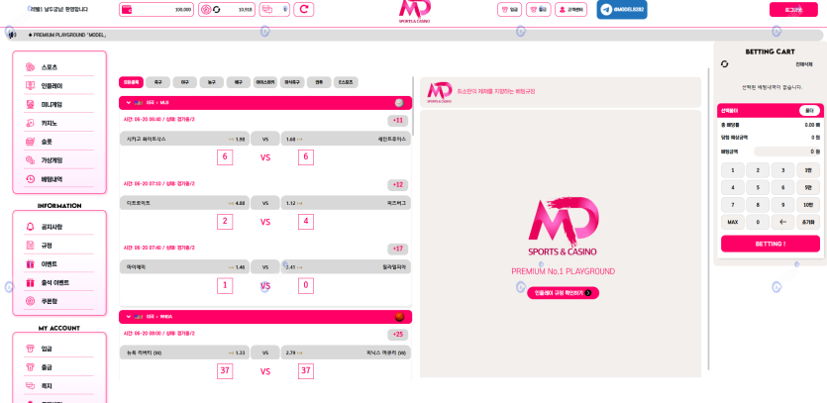The width and height of the screenshot is (827, 403).
Task: Click the header message envelope box
Action: (x=274, y=10)
